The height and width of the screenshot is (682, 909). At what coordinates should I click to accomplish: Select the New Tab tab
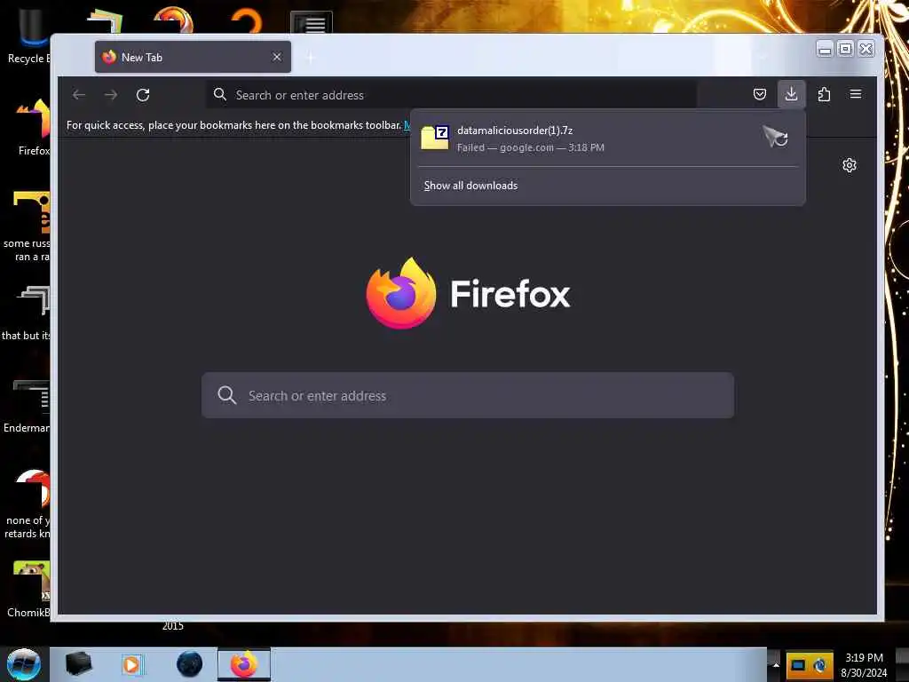click(193, 57)
